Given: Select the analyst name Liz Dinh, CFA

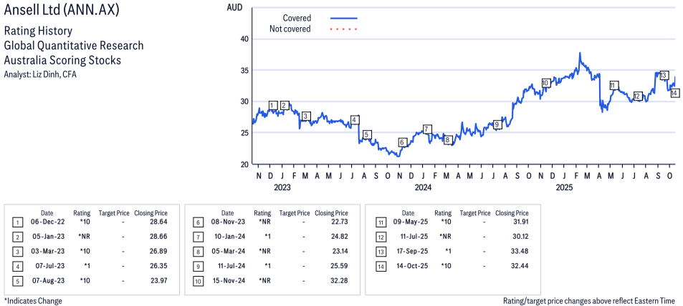Looking at the screenshot, I should [x=40, y=74].
